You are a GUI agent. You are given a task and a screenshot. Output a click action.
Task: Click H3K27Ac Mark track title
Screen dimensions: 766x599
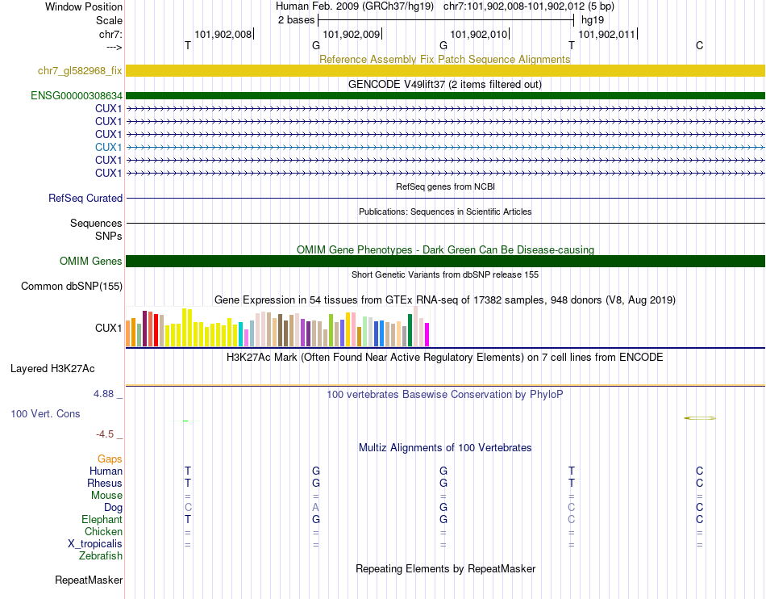(x=444, y=357)
